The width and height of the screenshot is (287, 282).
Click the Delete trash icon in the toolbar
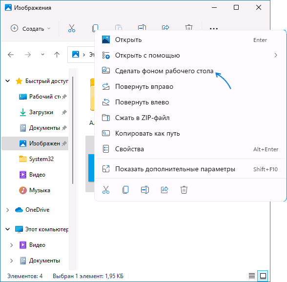[x=189, y=27]
